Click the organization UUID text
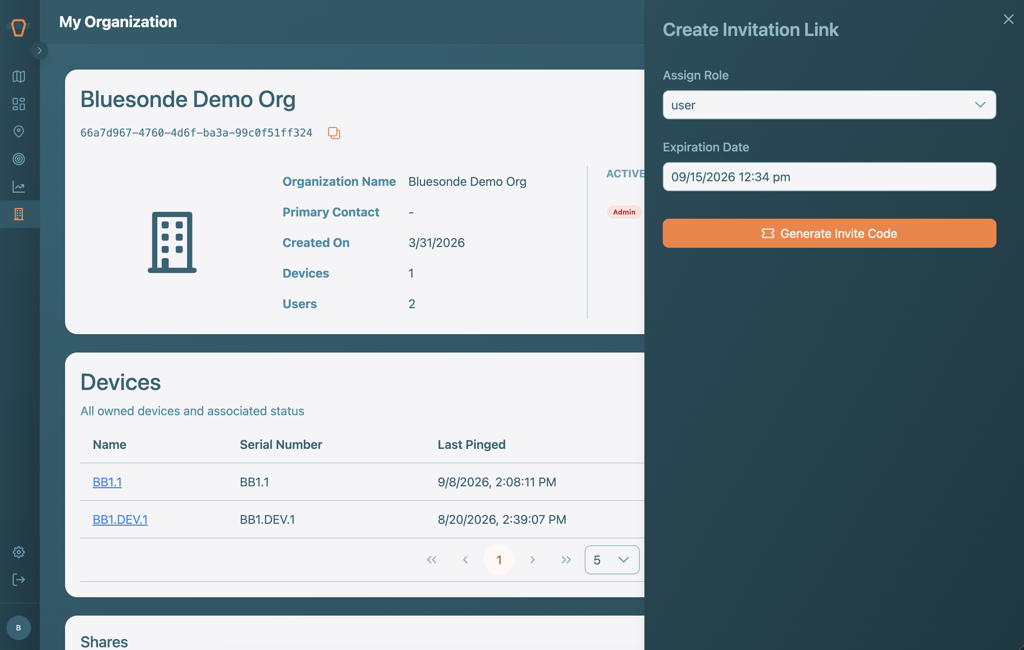The height and width of the screenshot is (650, 1024). 196,133
